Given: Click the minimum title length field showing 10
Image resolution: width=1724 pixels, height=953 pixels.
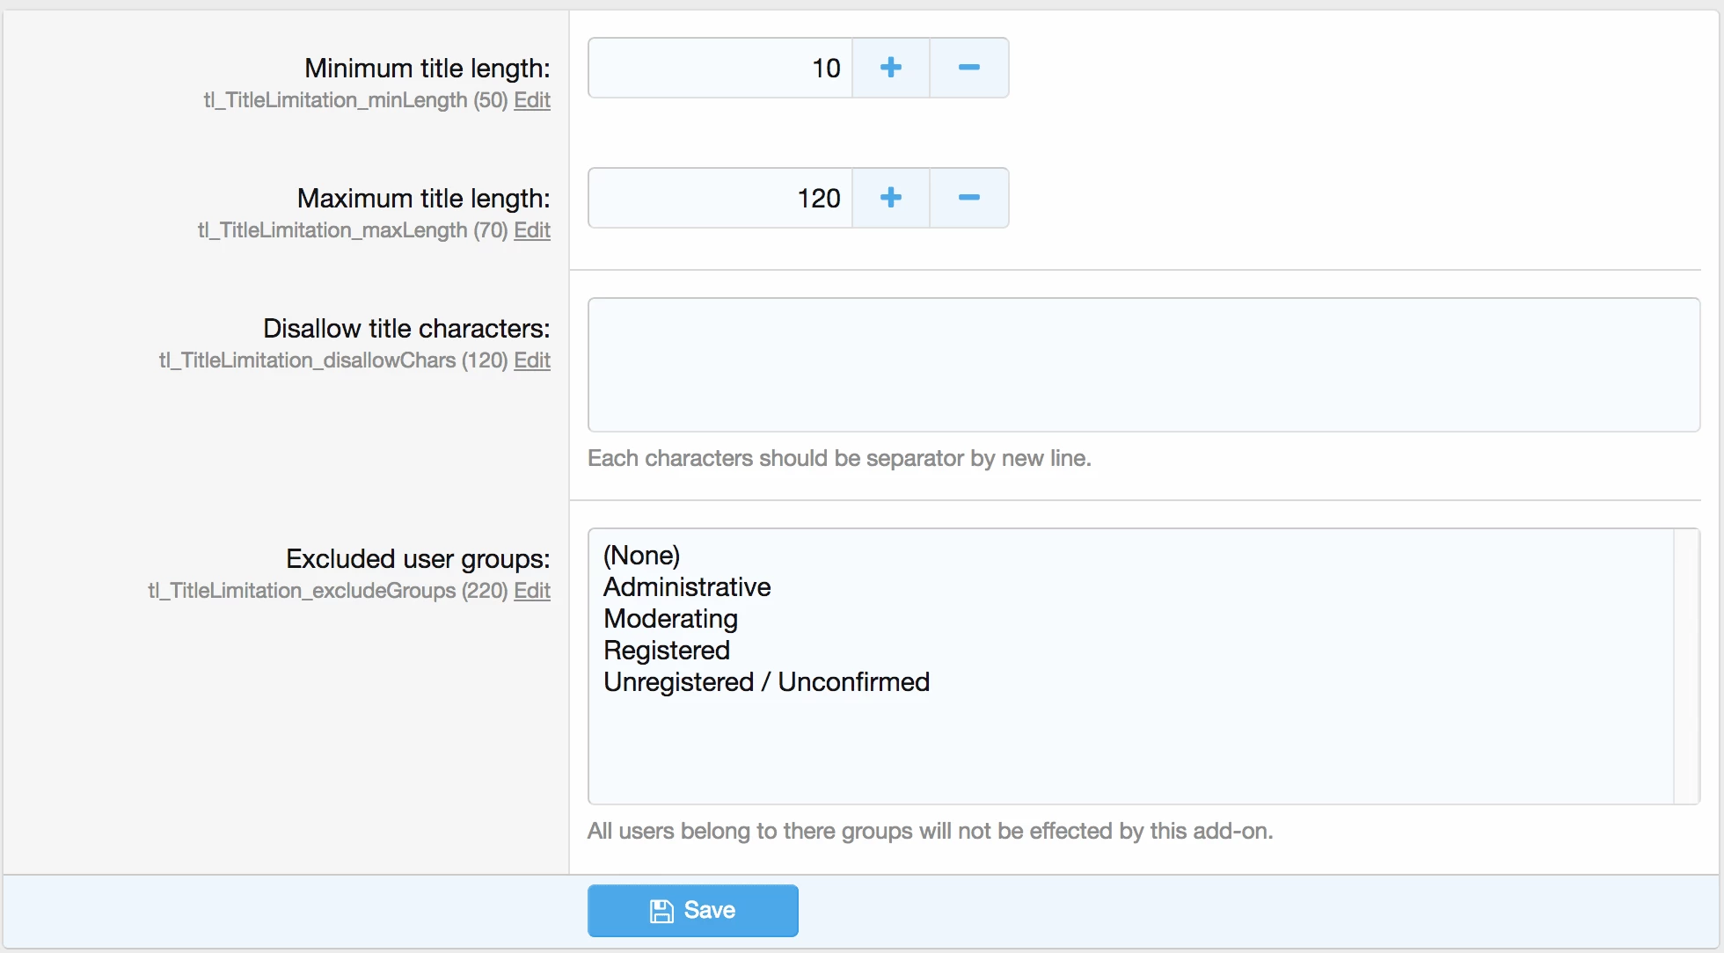Looking at the screenshot, I should pyautogui.click(x=720, y=68).
